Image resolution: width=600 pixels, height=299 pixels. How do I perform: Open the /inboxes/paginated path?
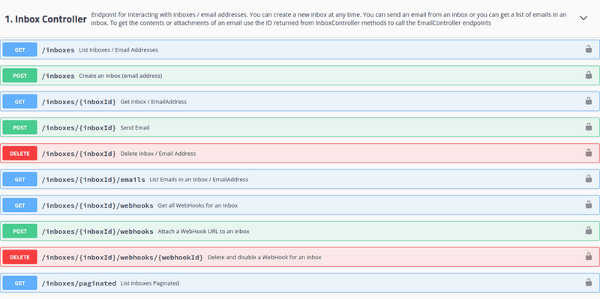click(x=79, y=283)
